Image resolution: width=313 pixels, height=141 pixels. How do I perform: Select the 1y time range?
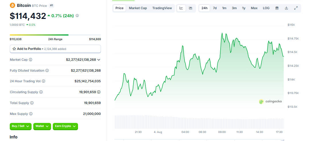244,8
